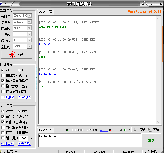
Task: Click the 'UART open success' log line
Action: tap(52, 27)
